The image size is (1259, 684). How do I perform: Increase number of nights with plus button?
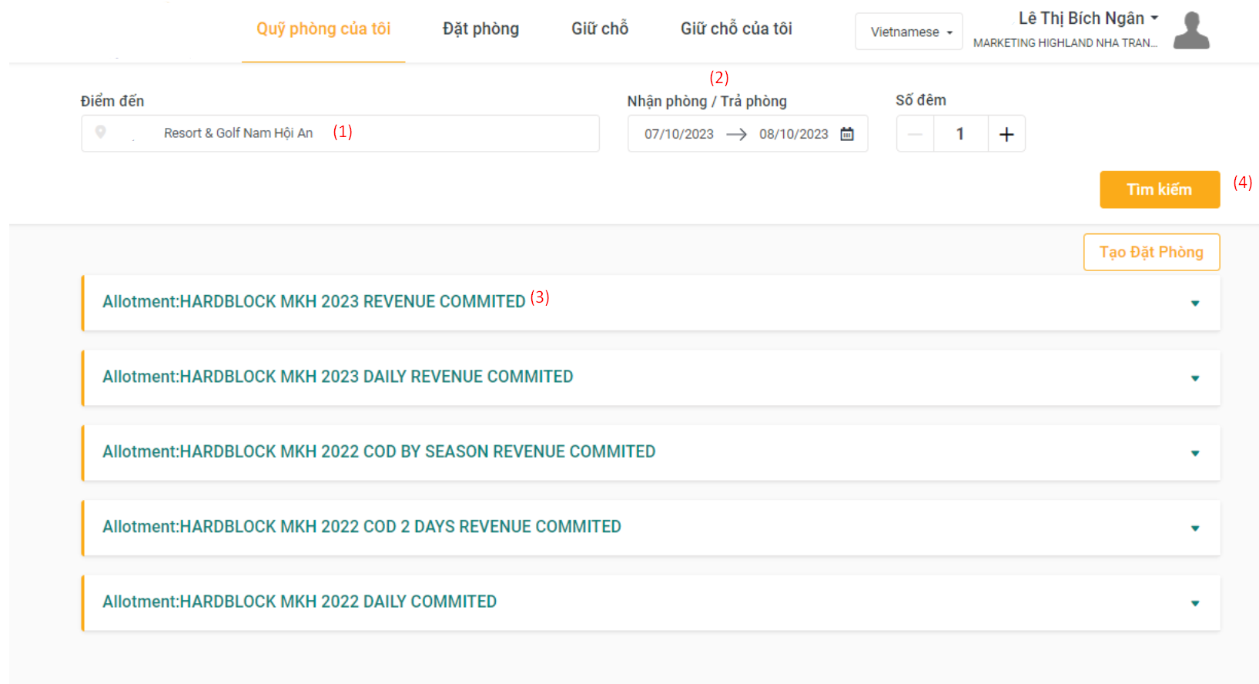point(1006,134)
